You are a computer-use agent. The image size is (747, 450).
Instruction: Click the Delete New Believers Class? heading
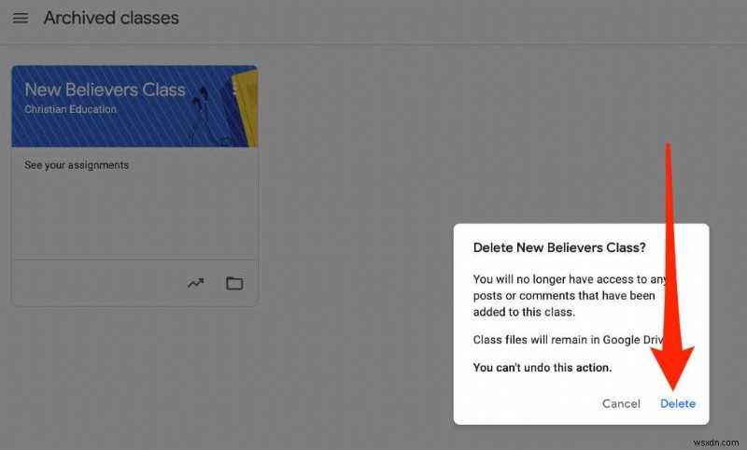(559, 247)
